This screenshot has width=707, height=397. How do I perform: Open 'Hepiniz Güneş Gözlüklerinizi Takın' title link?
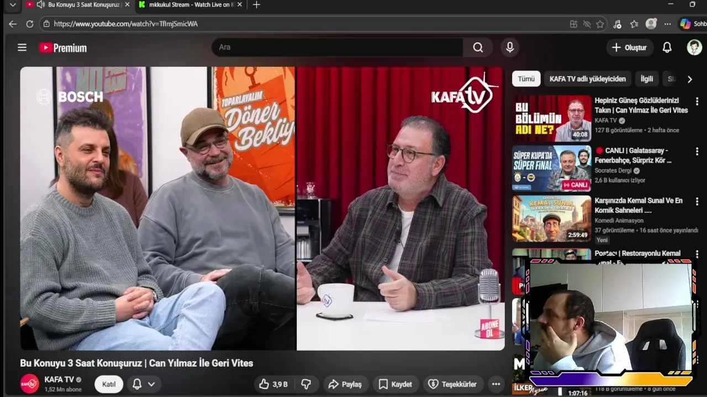point(641,105)
